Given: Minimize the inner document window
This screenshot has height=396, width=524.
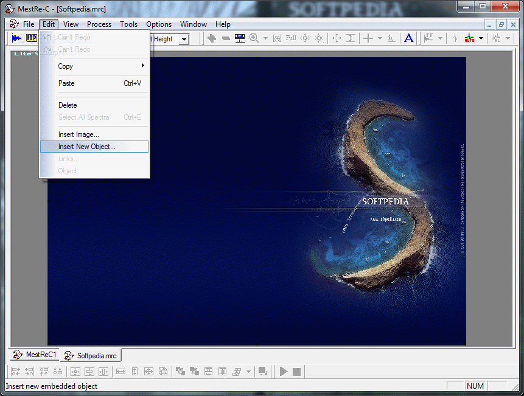Looking at the screenshot, I should tap(489, 24).
